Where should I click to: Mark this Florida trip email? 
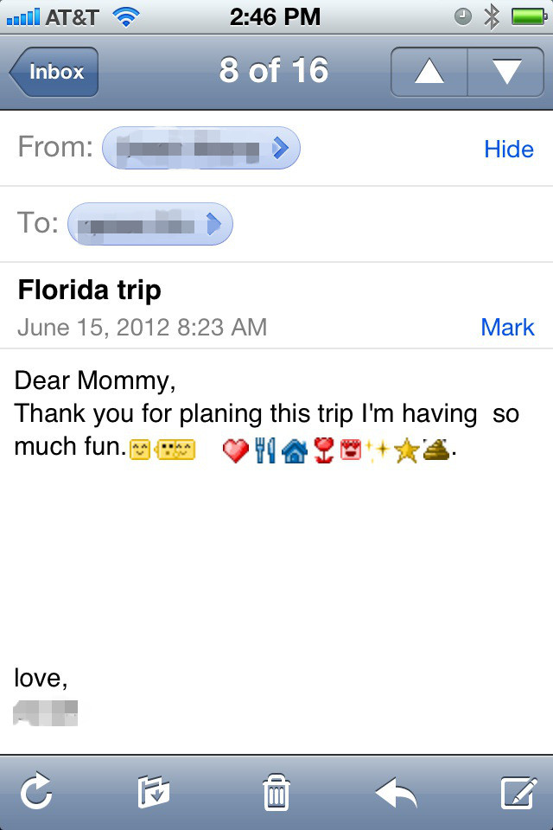(x=507, y=328)
